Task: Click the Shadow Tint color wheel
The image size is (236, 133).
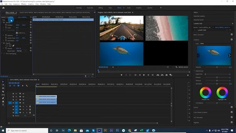Action: pos(205,92)
